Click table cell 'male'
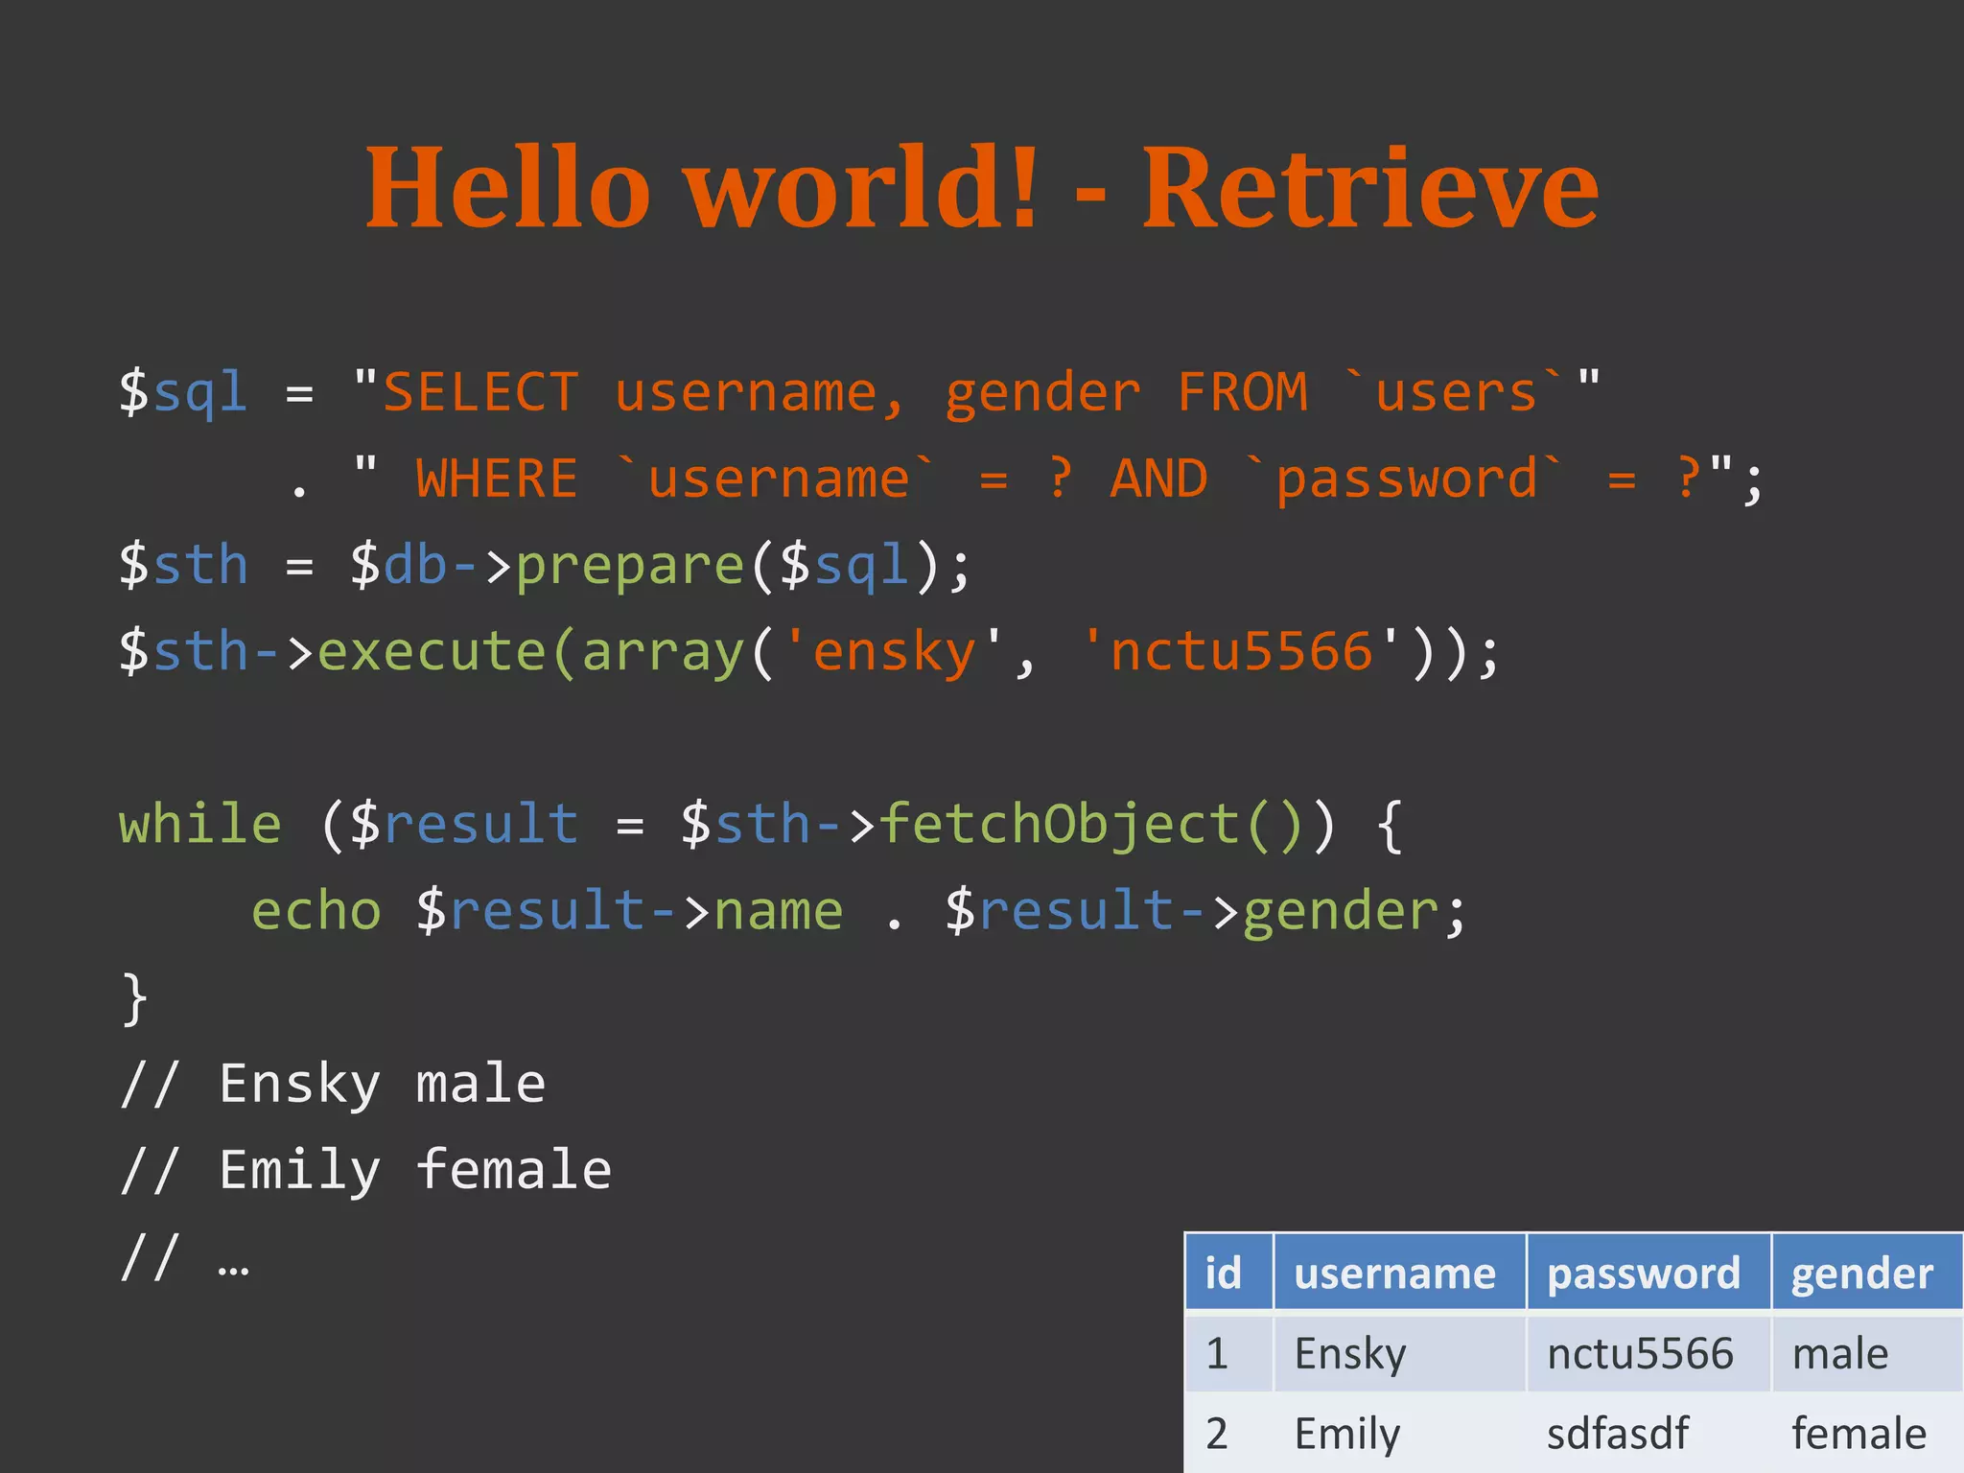1964x1473 pixels. click(x=1866, y=1353)
